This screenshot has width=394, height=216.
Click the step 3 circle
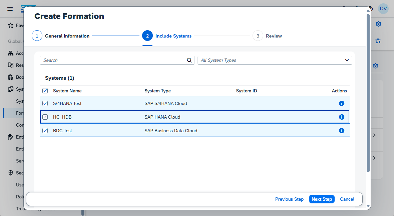[x=258, y=36]
